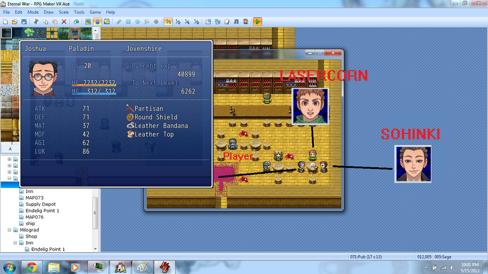Screen dimensions: 488x274
Task: Open the Database from the toolbar
Action: (x=208, y=21)
